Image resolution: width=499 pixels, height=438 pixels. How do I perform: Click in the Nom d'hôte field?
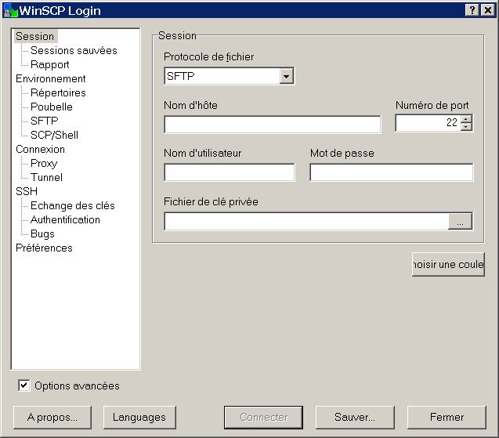(x=272, y=125)
